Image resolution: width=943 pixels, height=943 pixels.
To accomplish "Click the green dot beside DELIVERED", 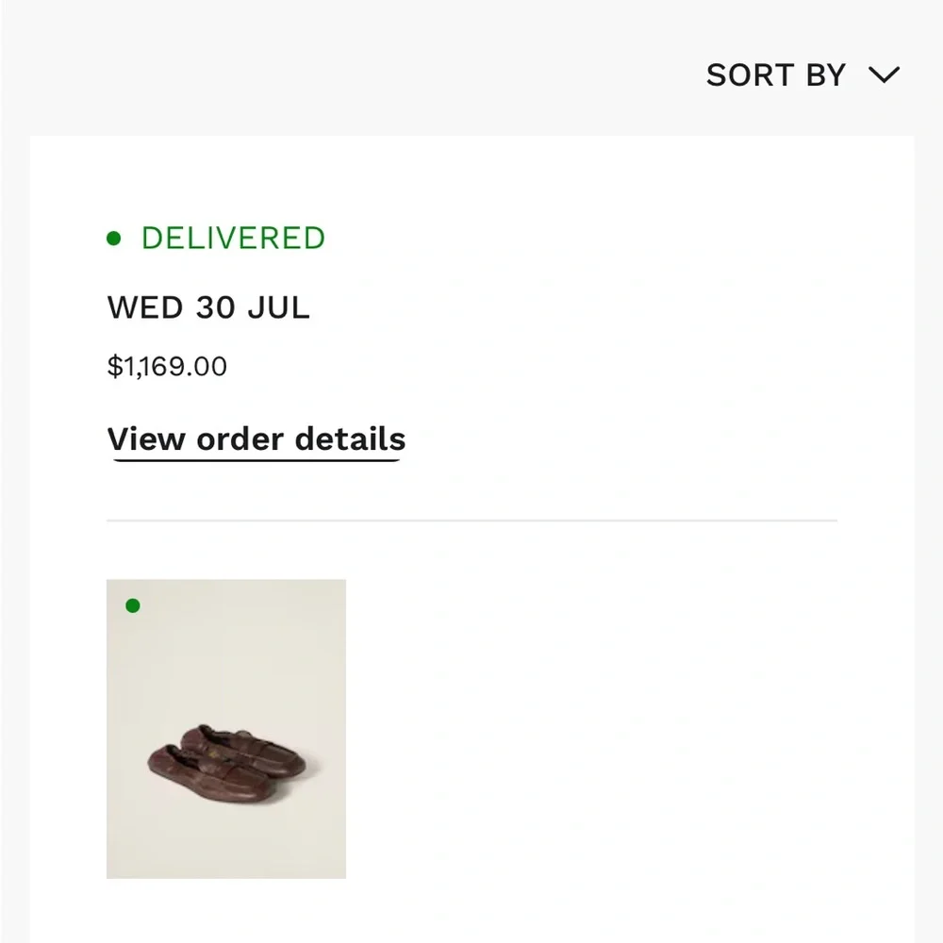I will (x=114, y=239).
